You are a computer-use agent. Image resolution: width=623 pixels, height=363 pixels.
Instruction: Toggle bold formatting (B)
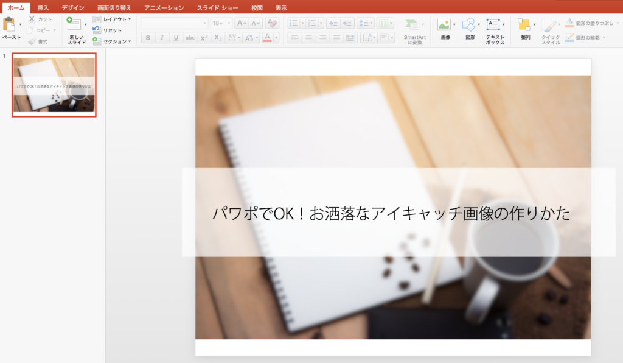click(x=148, y=38)
